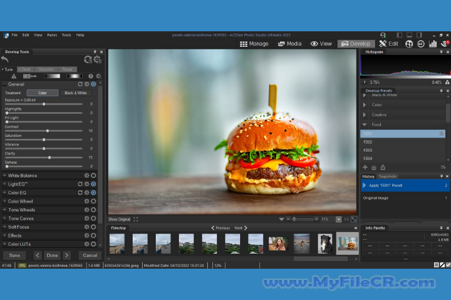Viewport: 451px width, 300px height.
Task: Enable the Soft Focus group circle
Action: coord(93,227)
